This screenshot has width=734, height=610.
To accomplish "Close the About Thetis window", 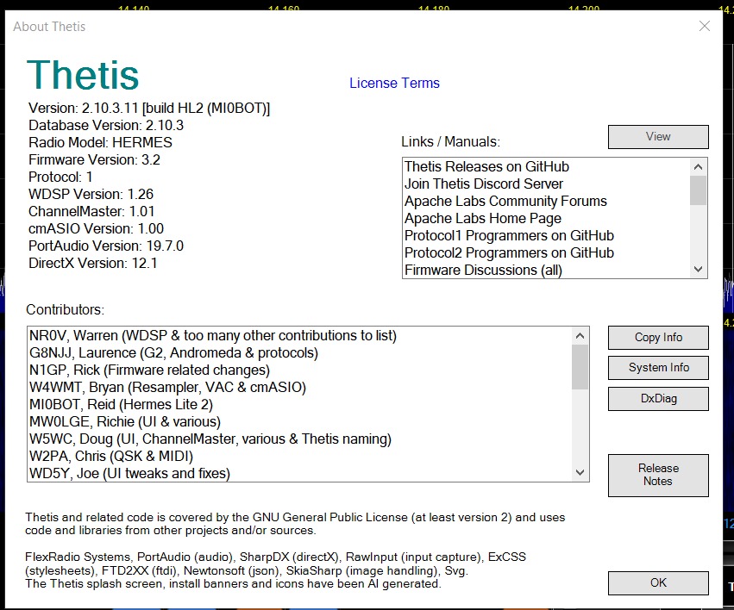I will point(705,27).
